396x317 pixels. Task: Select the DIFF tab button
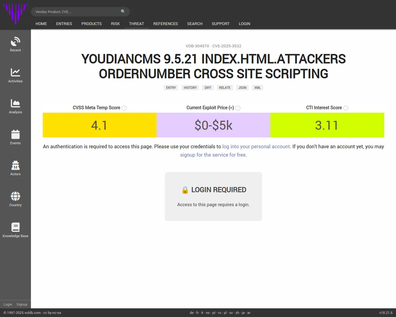[208, 88]
